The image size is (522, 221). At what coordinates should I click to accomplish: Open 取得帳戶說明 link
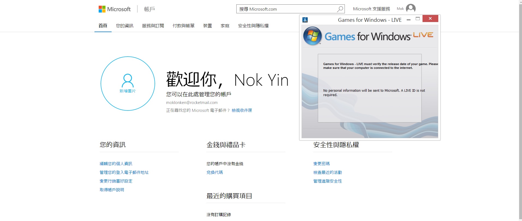[x=112, y=190]
